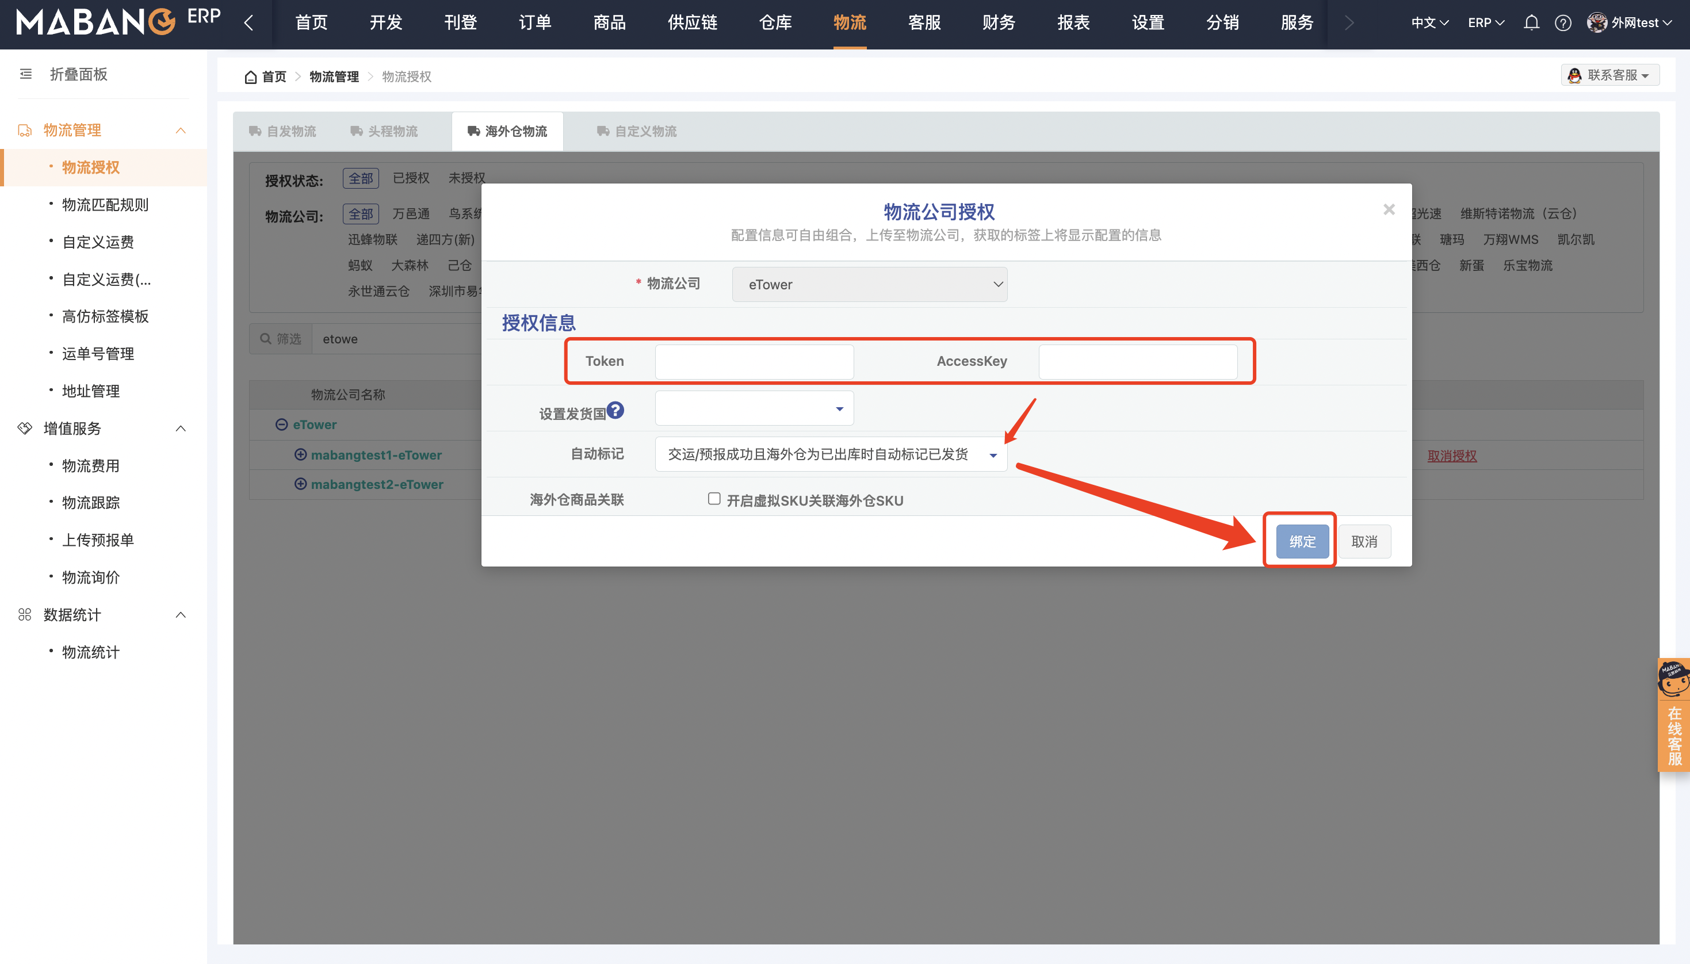Screen dimensions: 1690x964
Task: Select 迅蜂物联 logistics company filter
Action: (x=373, y=240)
